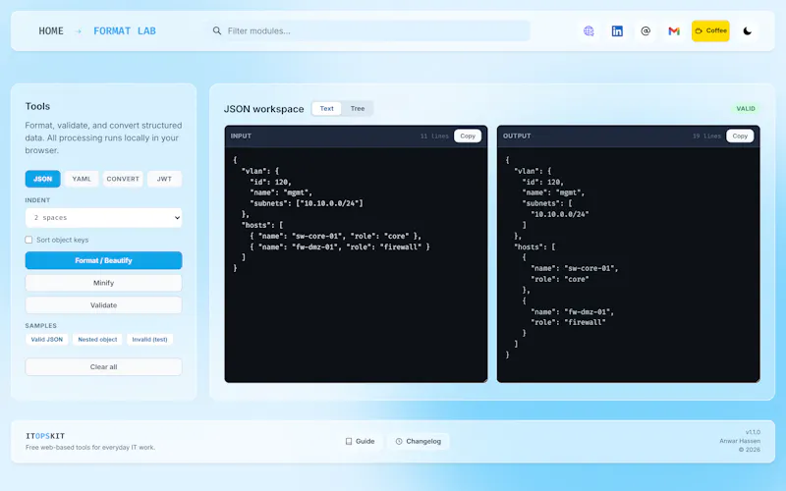Copy the INPUT panel contents
Image resolution: width=786 pixels, height=491 pixels.
click(x=468, y=136)
